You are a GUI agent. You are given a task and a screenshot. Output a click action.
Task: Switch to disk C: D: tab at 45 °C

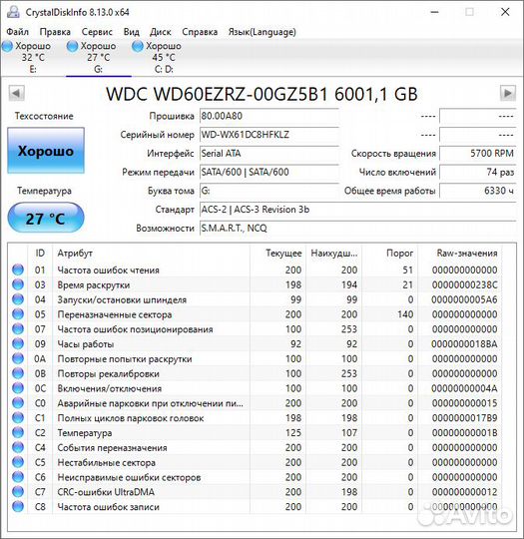(x=164, y=58)
